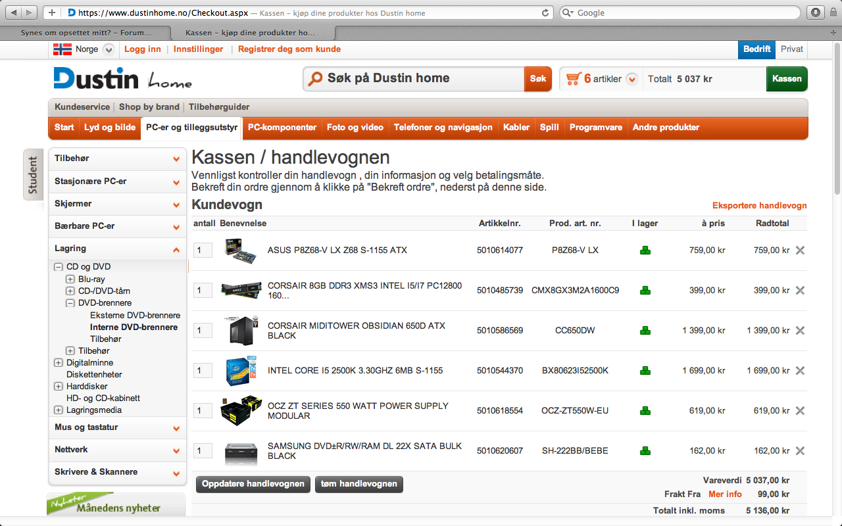Image resolution: width=842 pixels, height=526 pixels.
Task: Collapse DVD-brennere tree node
Action: tap(70, 303)
